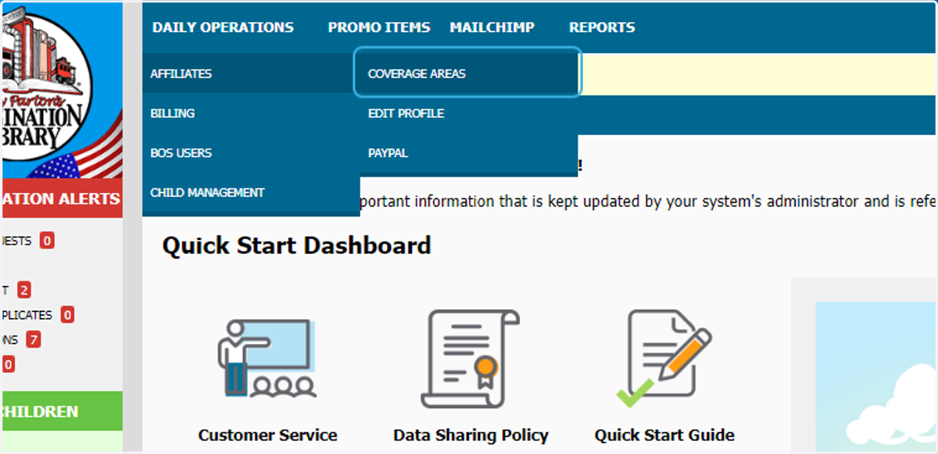Choose Edit Profile submenu item

point(469,113)
